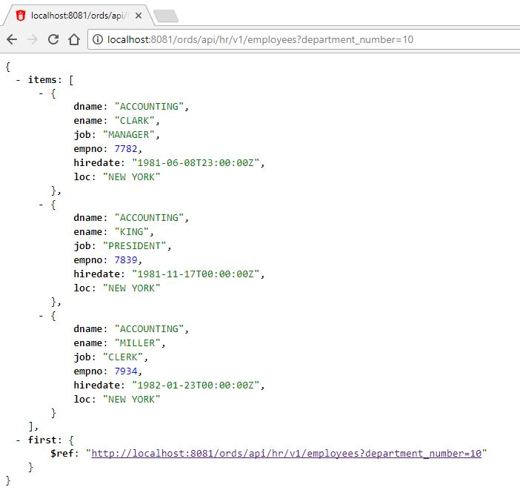The height and width of the screenshot is (493, 520).
Task: Click the "PRESIDENT" job value
Action: coord(134,246)
